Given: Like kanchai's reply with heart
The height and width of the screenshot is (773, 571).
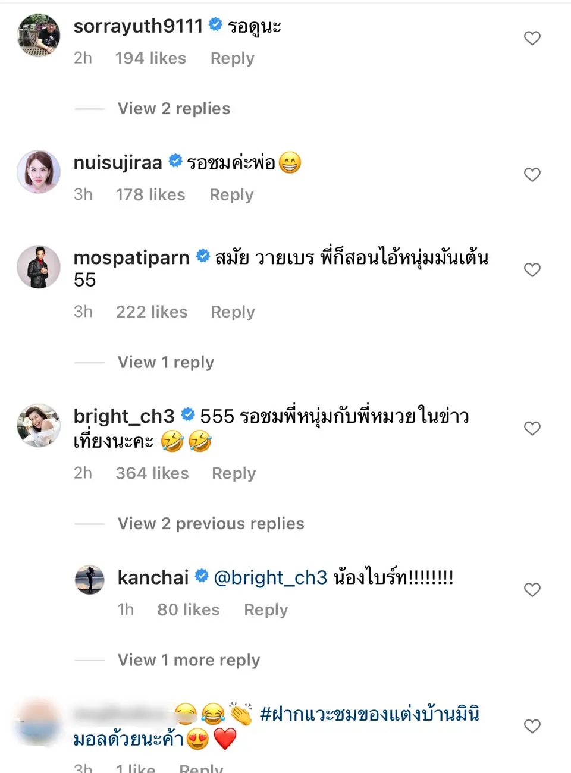Looking at the screenshot, I should 532,590.
